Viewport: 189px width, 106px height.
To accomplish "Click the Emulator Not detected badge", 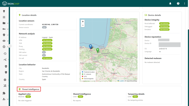I will (x=164, y=30).
